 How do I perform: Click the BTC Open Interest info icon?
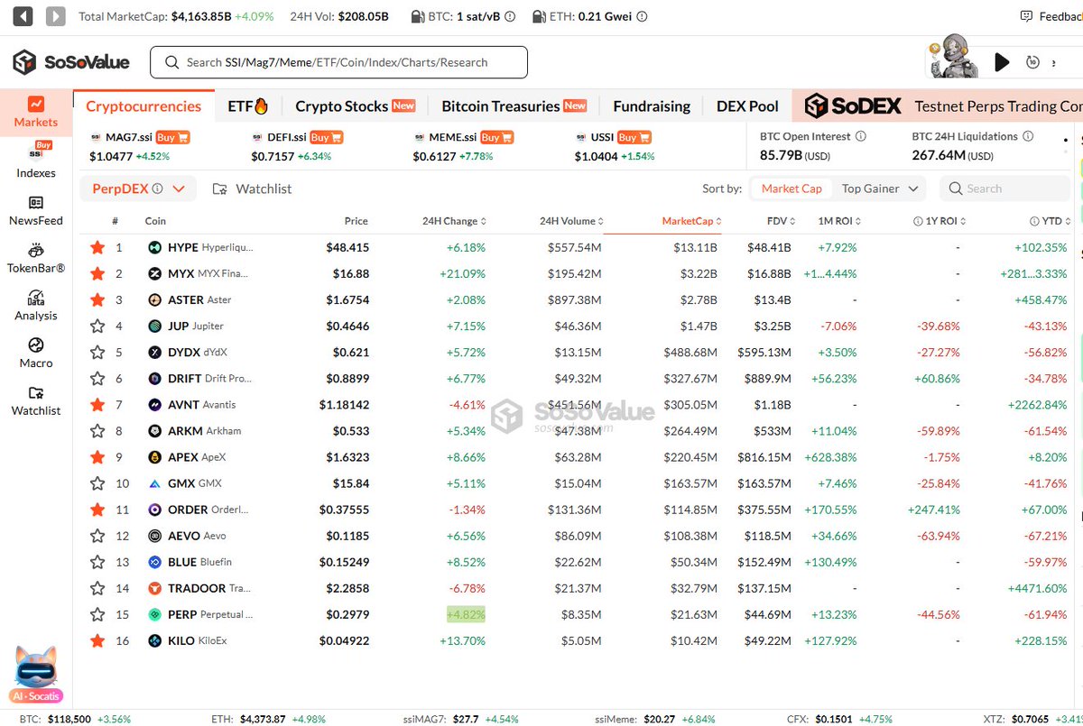coord(860,136)
